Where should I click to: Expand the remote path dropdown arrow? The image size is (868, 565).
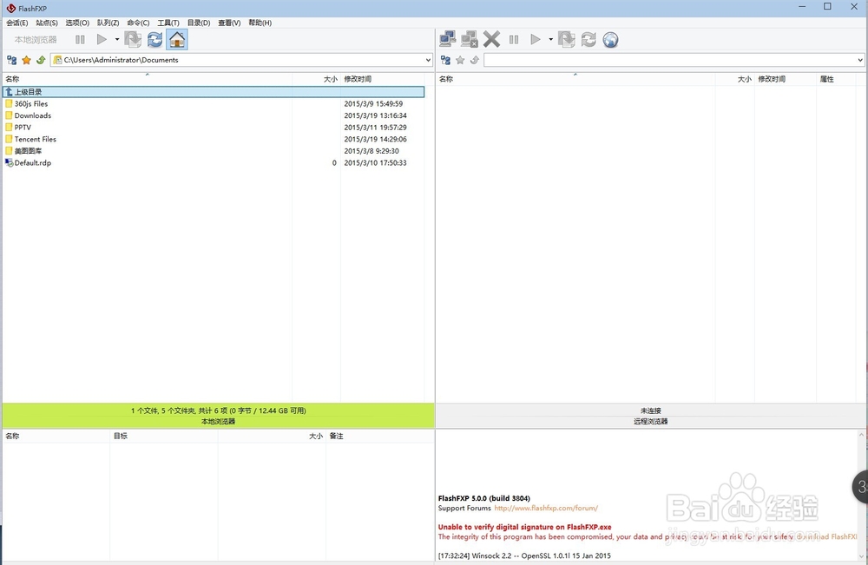[x=859, y=60]
